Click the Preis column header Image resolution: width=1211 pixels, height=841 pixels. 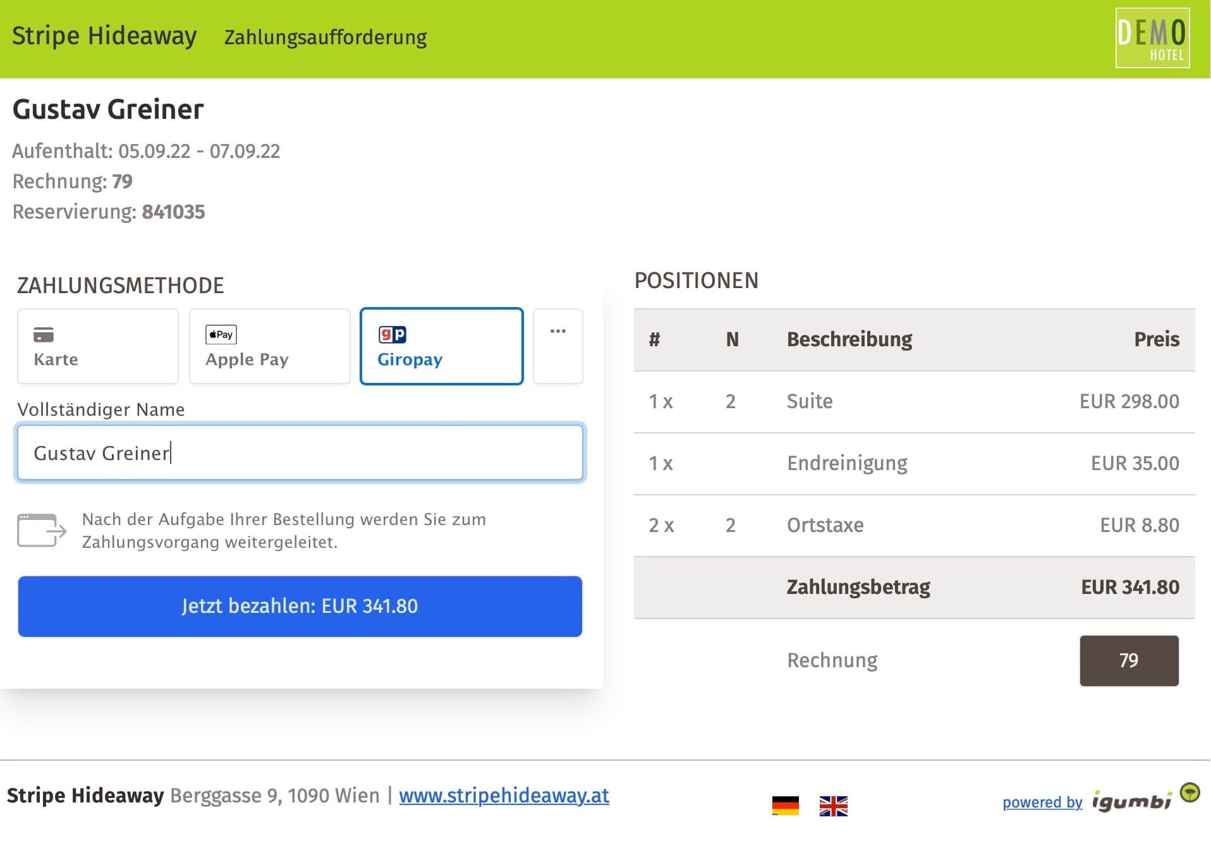tap(1157, 339)
